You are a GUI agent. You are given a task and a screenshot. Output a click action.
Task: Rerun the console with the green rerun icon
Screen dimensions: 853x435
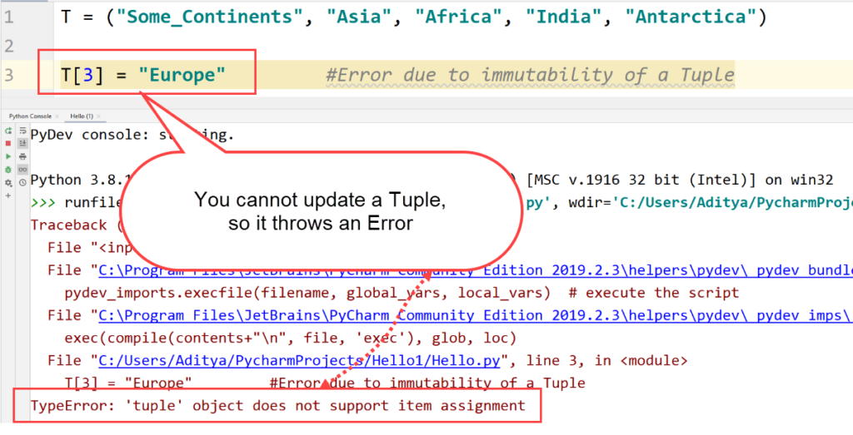[8, 131]
